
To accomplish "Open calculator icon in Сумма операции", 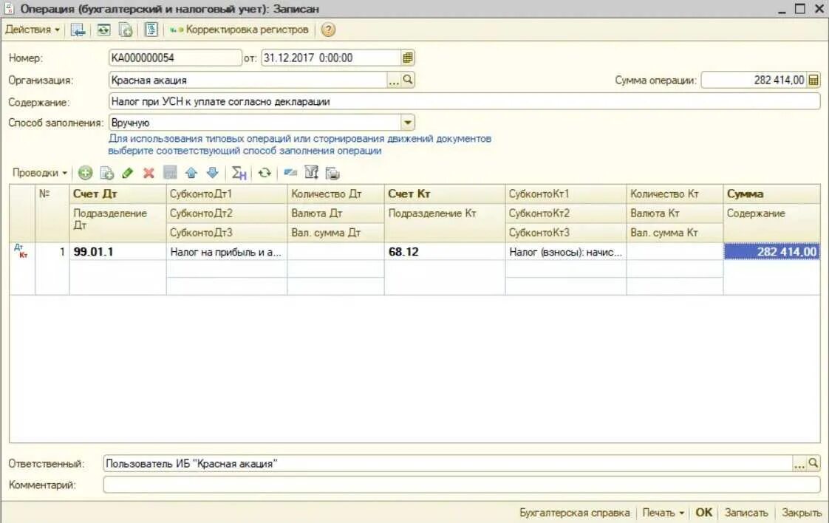I will coord(813,81).
